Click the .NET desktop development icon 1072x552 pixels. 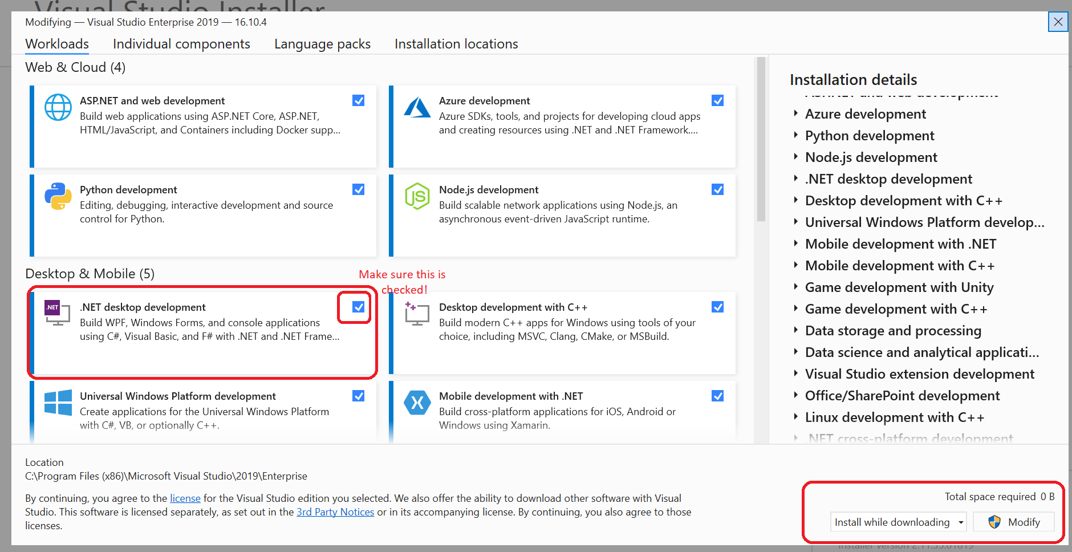[x=58, y=312]
